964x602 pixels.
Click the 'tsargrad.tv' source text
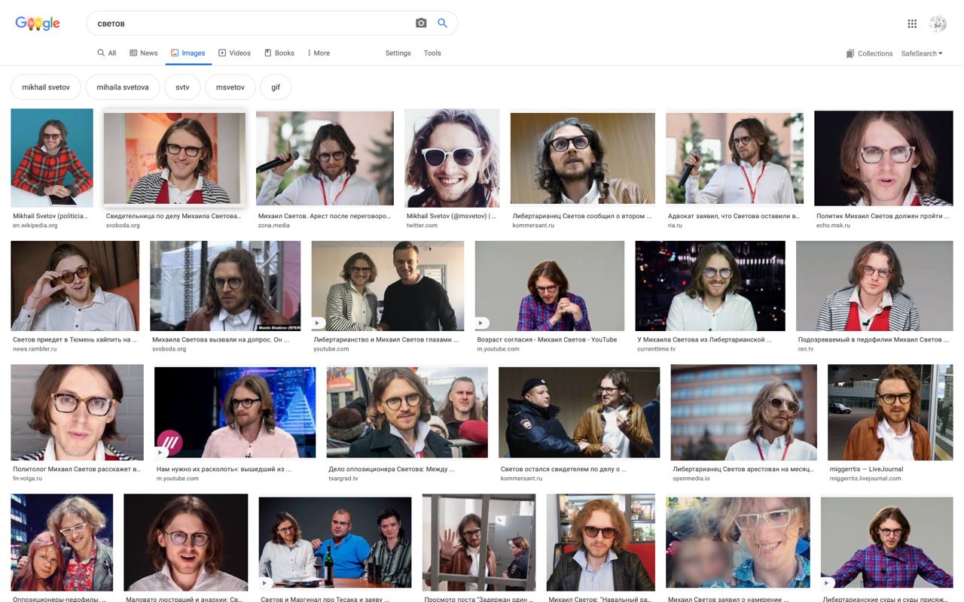click(343, 478)
